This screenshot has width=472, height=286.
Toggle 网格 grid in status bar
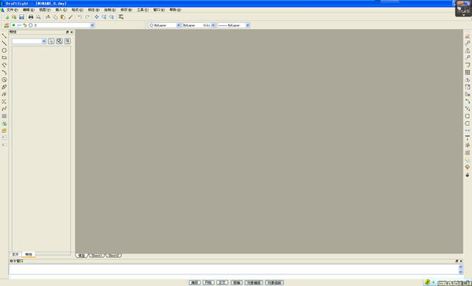coord(208,283)
